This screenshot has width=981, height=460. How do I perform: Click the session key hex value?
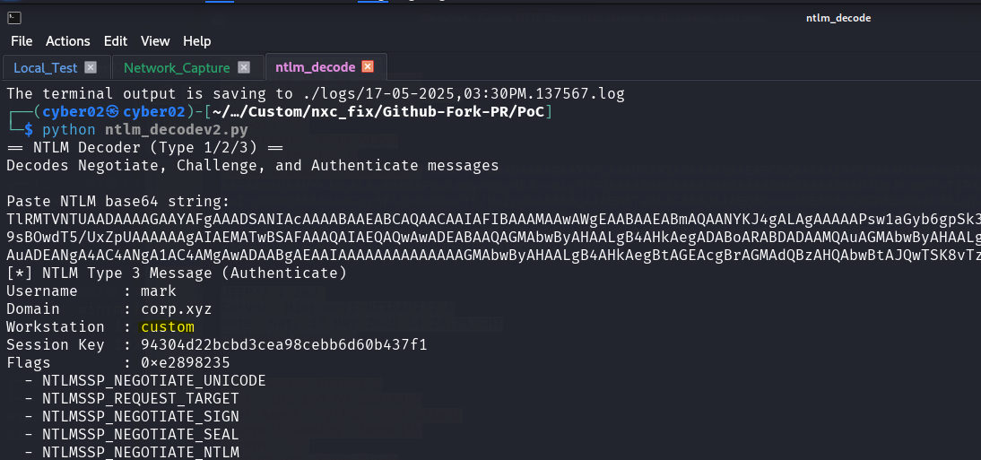[x=284, y=345]
